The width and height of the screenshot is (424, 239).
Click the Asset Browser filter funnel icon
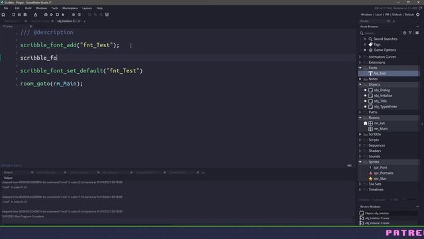click(410, 33)
